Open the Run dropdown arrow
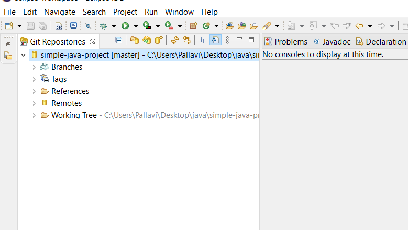The image size is (408, 230). 136,26
